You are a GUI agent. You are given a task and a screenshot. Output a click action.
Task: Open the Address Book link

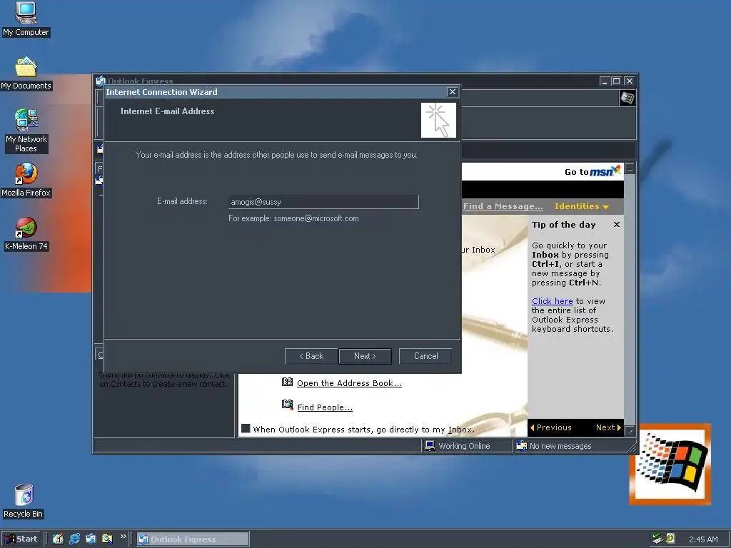[349, 383]
